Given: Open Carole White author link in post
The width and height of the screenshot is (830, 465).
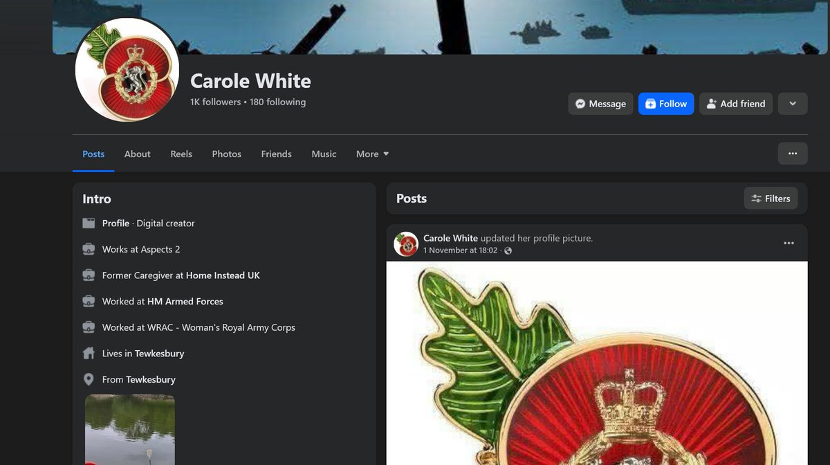Looking at the screenshot, I should [x=450, y=238].
